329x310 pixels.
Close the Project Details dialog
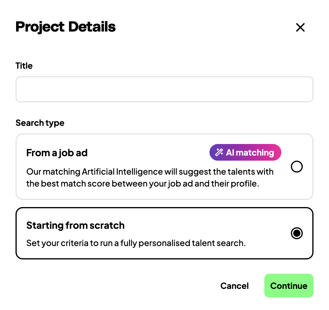tap(300, 27)
